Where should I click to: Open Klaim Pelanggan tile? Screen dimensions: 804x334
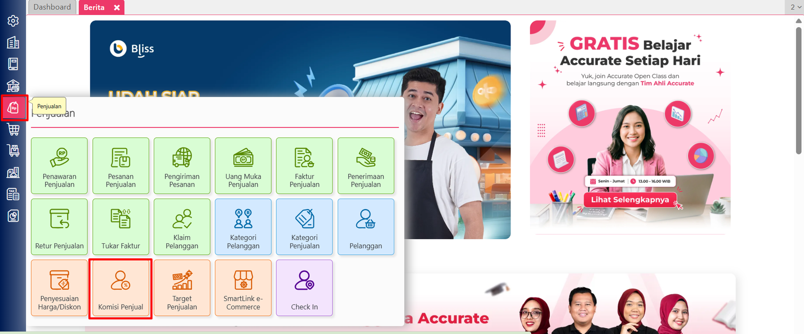point(182,227)
